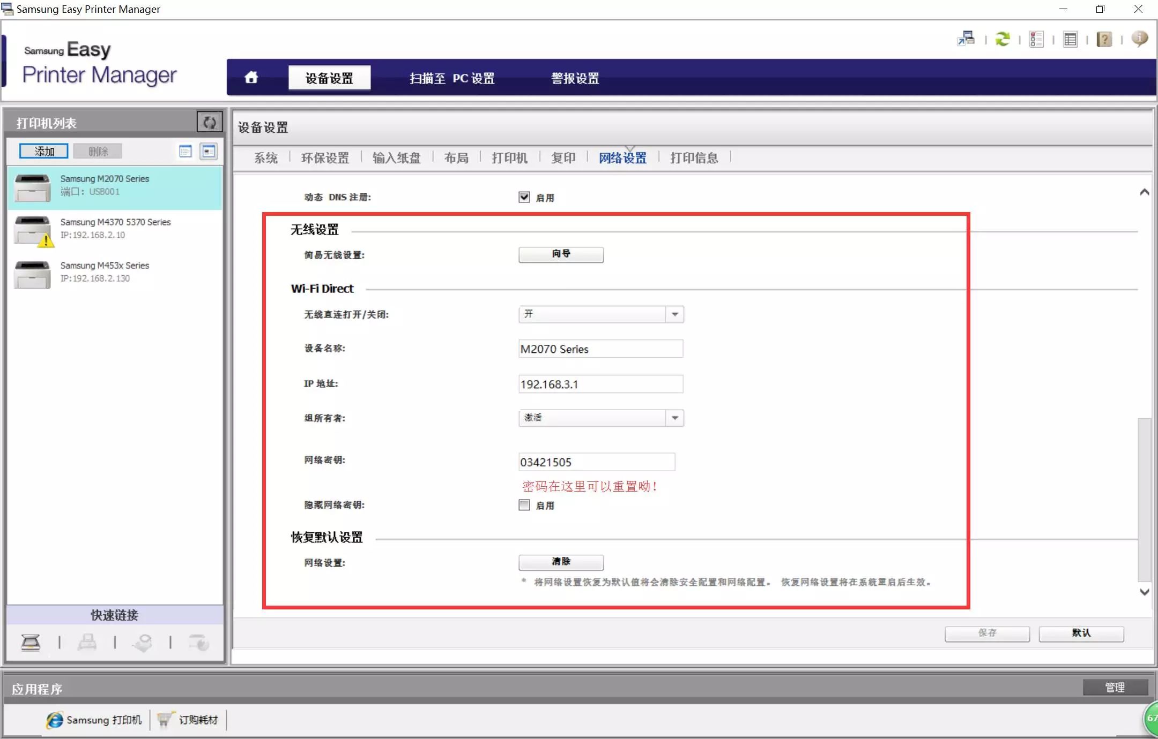This screenshot has width=1158, height=739.
Task: Switch to the 系统 sub-tab
Action: [x=265, y=157]
